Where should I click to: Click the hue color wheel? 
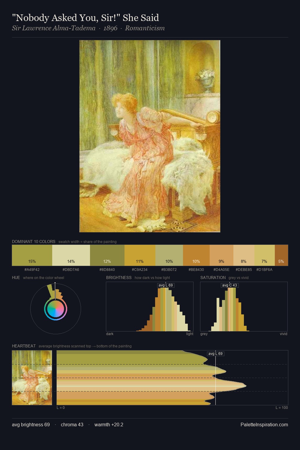click(x=55, y=309)
